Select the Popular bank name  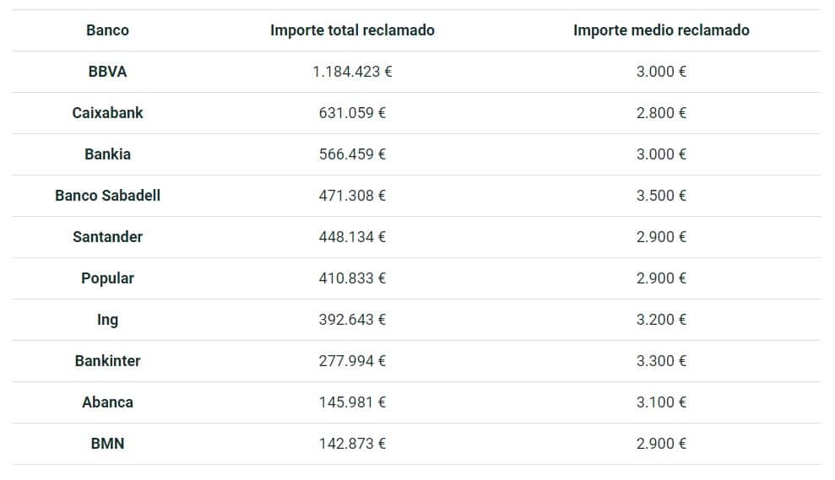click(107, 278)
